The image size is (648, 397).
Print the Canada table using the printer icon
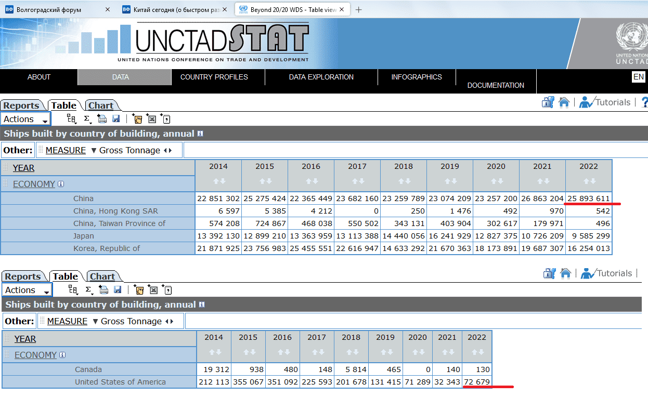click(x=104, y=290)
